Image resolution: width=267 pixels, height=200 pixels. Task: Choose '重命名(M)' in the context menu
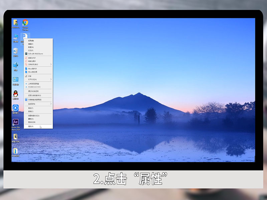tap(32, 122)
